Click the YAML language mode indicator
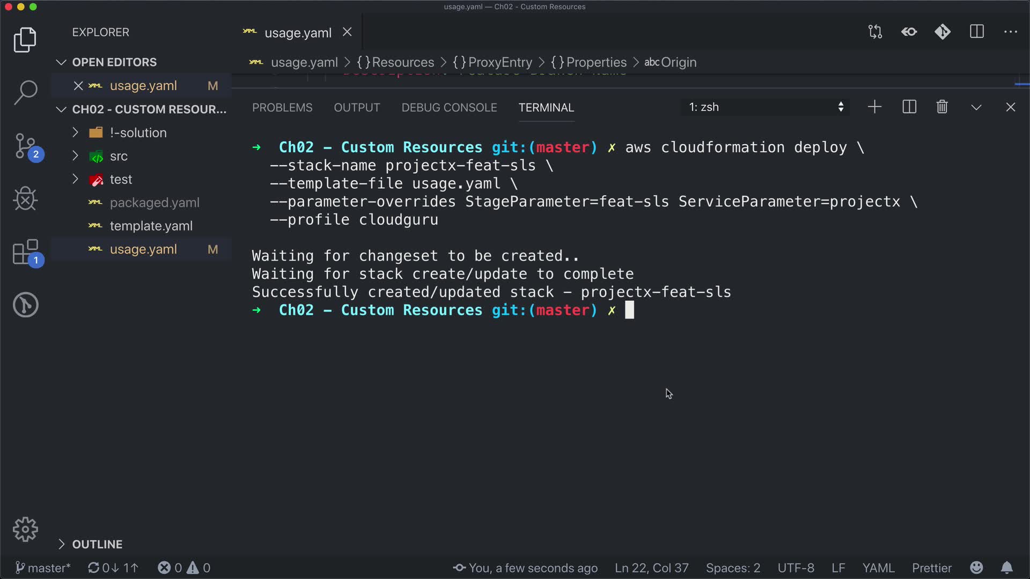Viewport: 1030px width, 579px height. click(x=878, y=568)
